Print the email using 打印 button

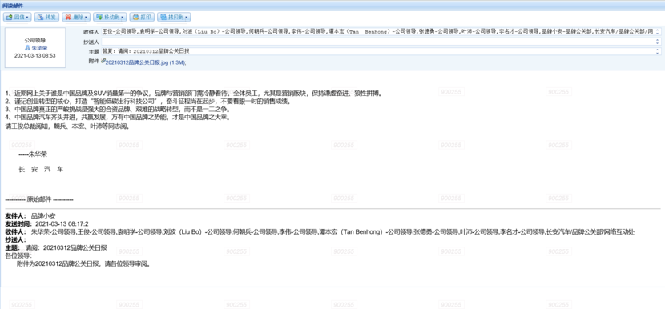coord(142,18)
